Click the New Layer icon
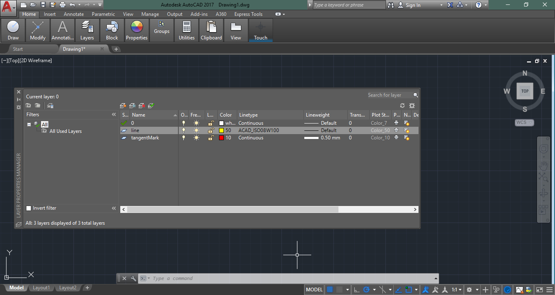 click(x=123, y=106)
